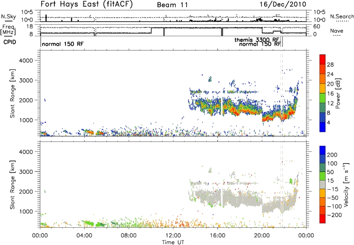The image size is (354, 245).
Task: Select the 'Beam 11' label
Action: (173, 5)
